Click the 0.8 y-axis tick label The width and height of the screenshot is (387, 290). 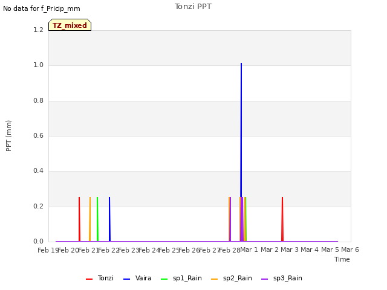[39, 101]
